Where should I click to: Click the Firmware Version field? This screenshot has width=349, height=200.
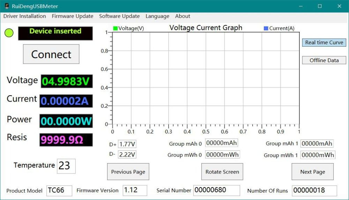[135, 190]
